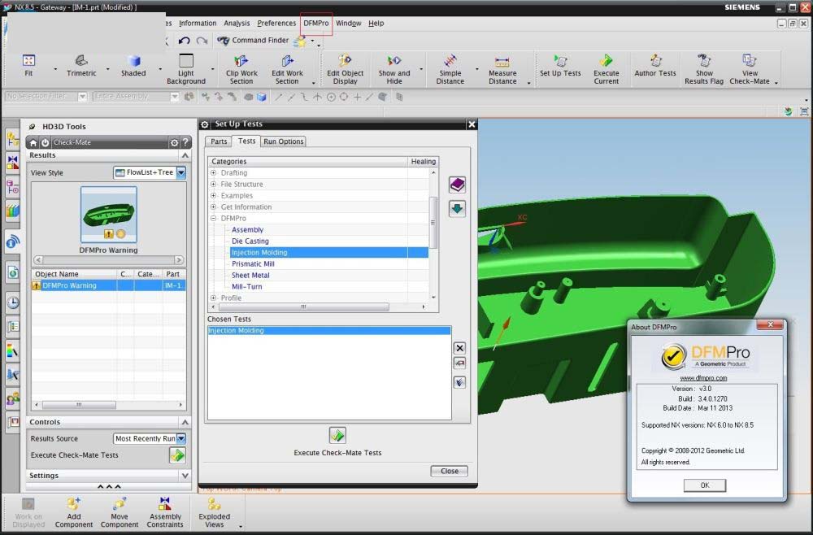Click the DFMPro Warning thumbnail
Image resolution: width=813 pixels, height=535 pixels.
coord(109,215)
